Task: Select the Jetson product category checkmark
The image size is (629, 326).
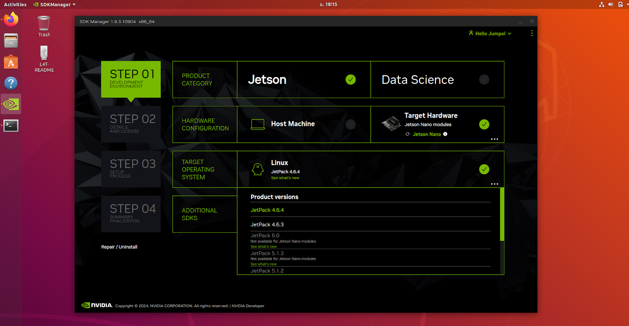Action: point(351,80)
